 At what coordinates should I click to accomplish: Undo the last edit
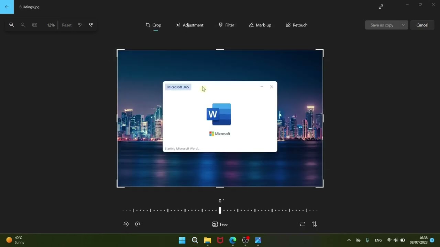80,25
